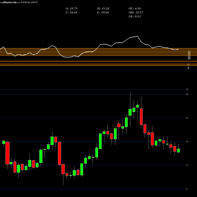
Task: Click the price axis label '26'
Action: tap(187, 94)
